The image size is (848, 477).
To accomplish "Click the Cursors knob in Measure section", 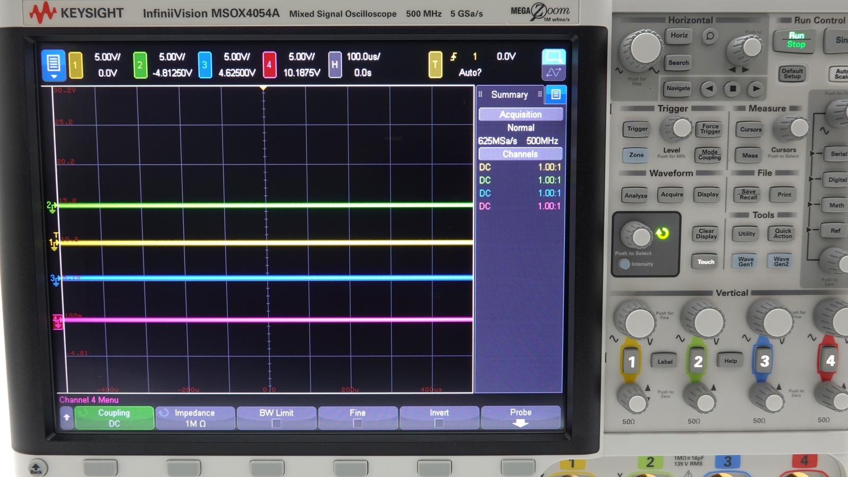I will click(792, 127).
